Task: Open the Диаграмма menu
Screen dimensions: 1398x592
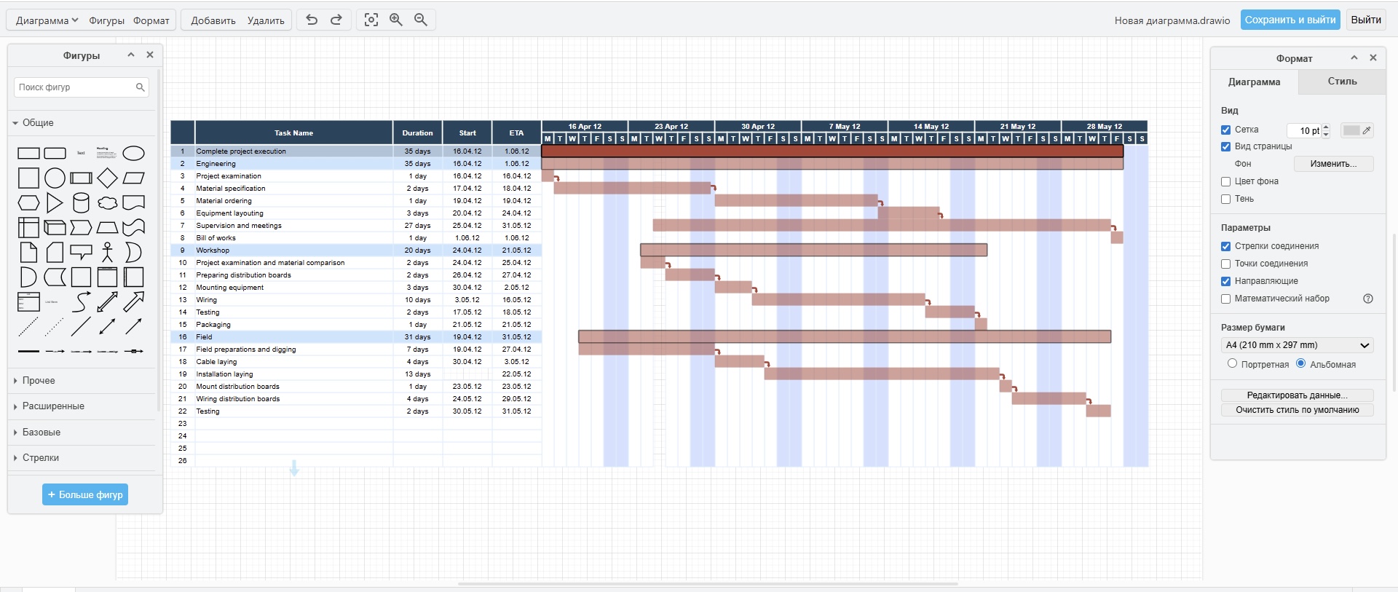Action: [47, 20]
